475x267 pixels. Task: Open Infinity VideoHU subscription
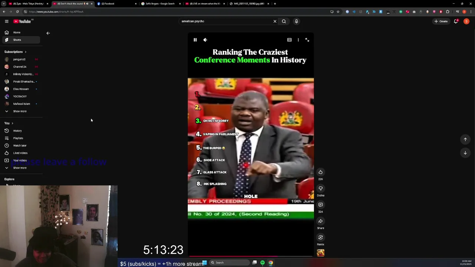21,74
